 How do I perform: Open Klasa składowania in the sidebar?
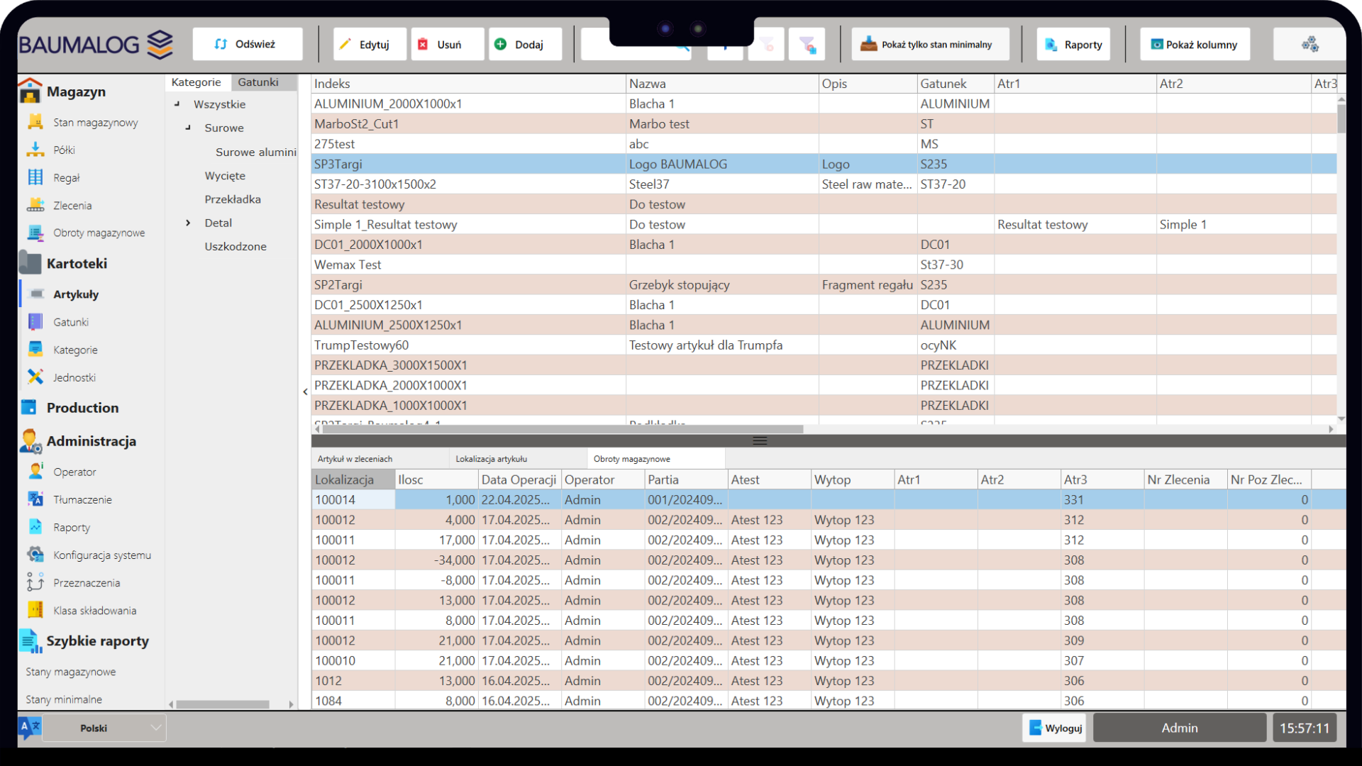coord(94,610)
